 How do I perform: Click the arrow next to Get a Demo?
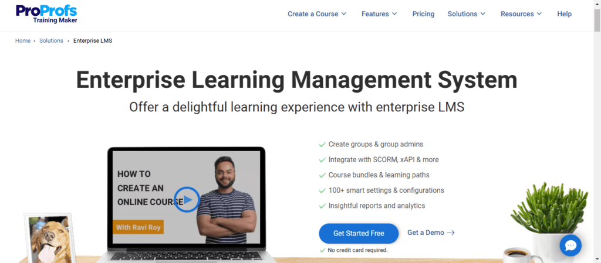pyautogui.click(x=451, y=233)
